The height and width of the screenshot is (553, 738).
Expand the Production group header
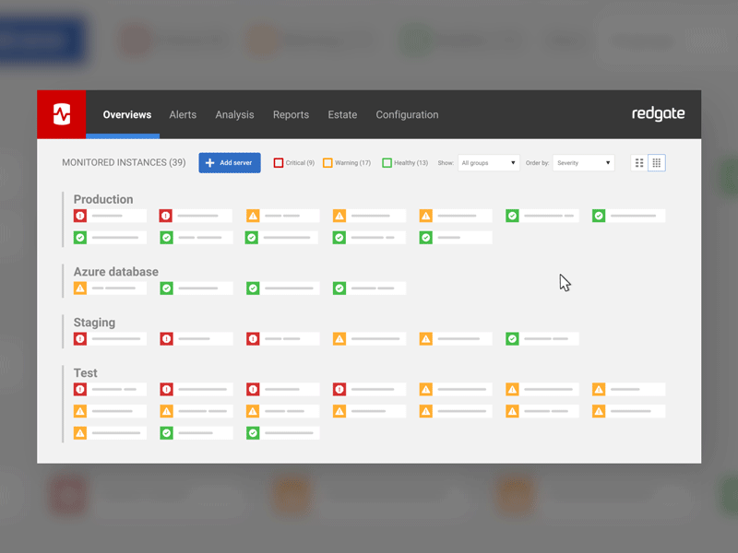tap(103, 199)
